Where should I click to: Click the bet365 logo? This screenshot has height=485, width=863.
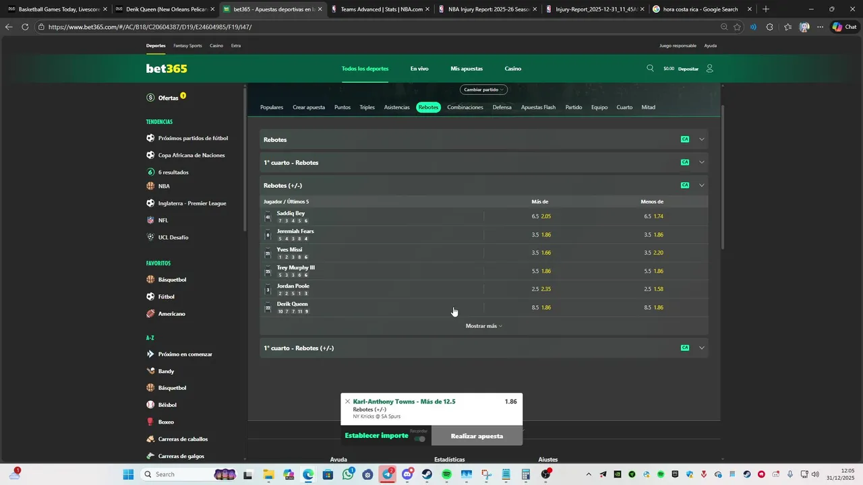click(x=167, y=69)
